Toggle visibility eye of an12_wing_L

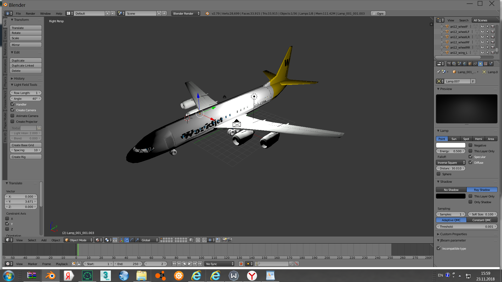click(x=482, y=52)
